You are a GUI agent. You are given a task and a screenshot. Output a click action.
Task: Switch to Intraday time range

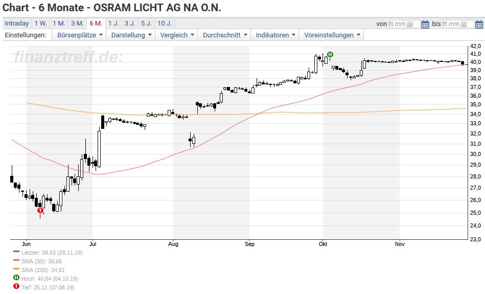17,24
